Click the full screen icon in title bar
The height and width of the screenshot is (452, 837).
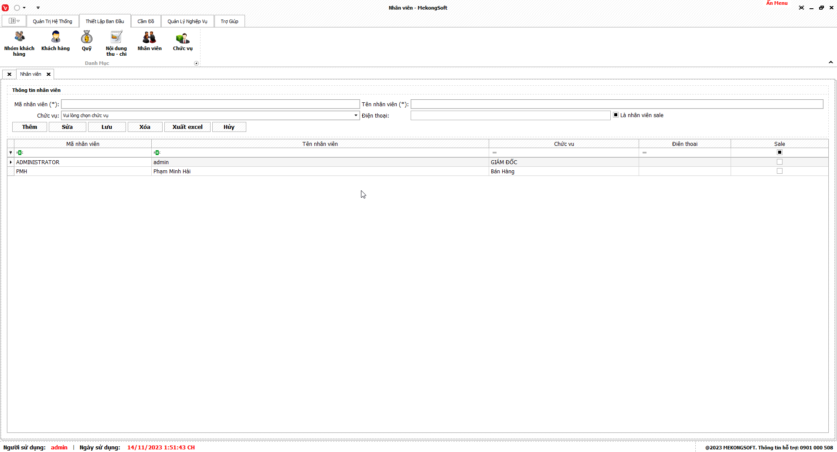point(801,8)
